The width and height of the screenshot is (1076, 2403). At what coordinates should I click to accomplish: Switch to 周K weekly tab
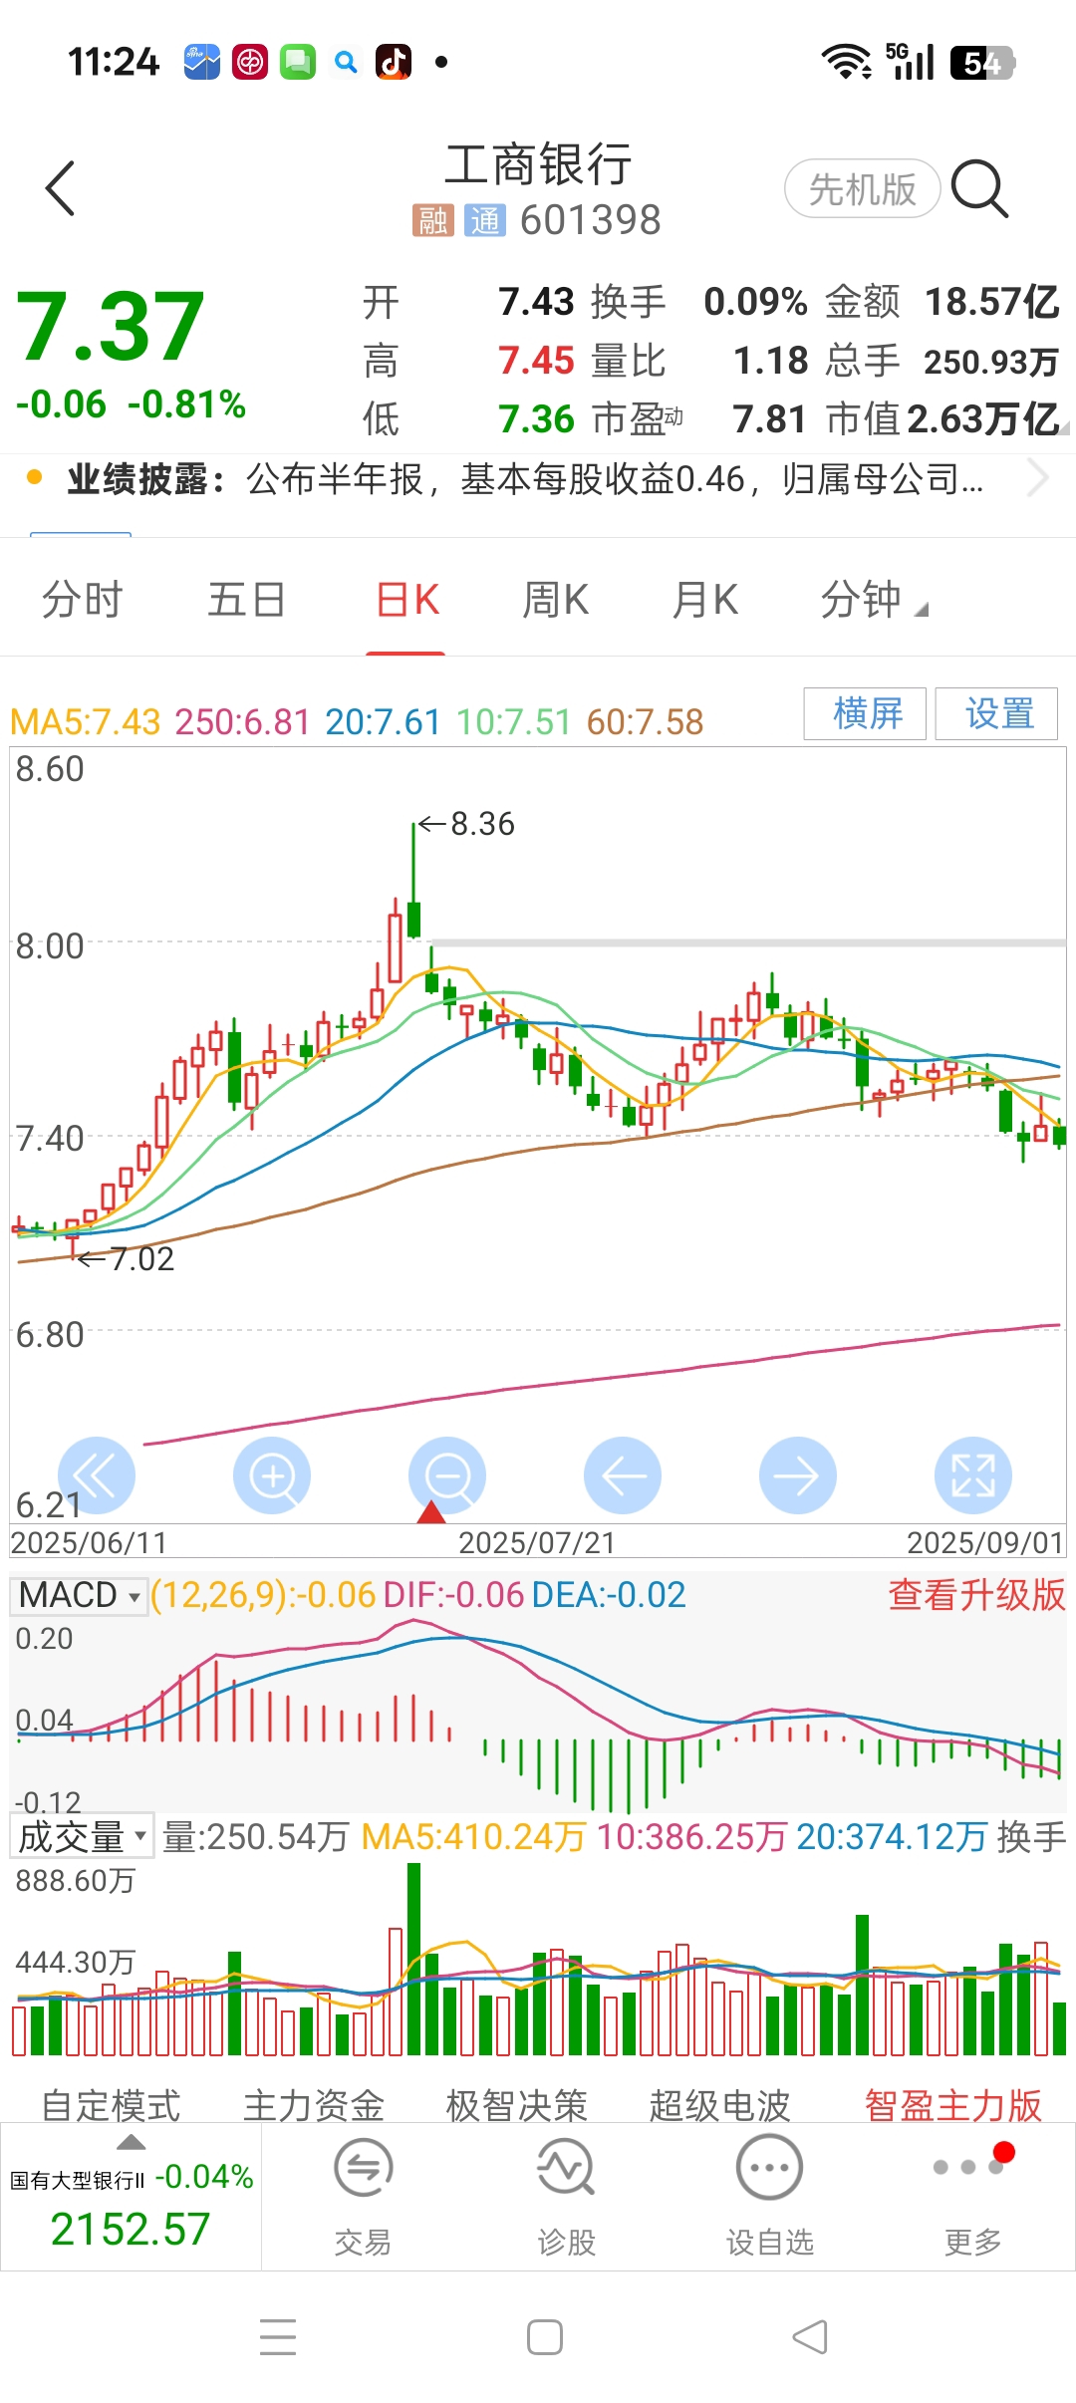556,601
